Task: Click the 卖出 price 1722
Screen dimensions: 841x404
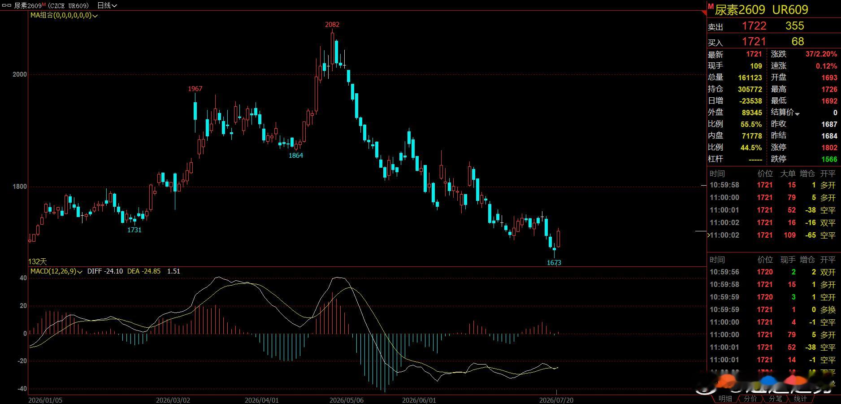Action: [754, 26]
